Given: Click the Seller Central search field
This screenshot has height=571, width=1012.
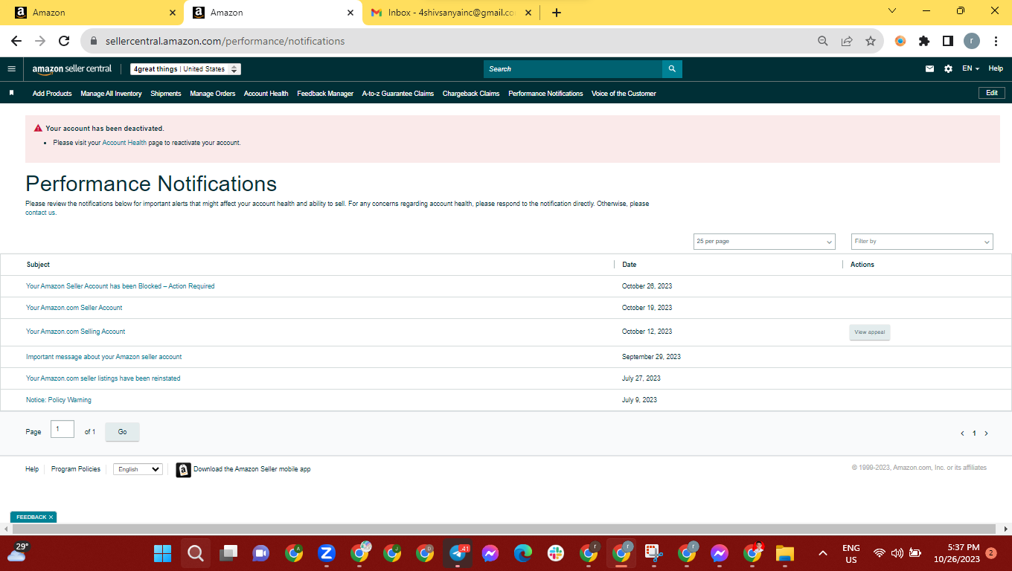Looking at the screenshot, I should [x=573, y=68].
